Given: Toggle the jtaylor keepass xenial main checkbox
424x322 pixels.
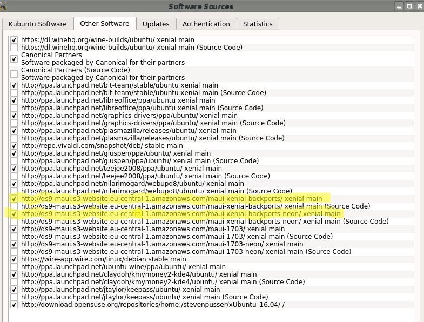Looking at the screenshot, I should [14, 290].
